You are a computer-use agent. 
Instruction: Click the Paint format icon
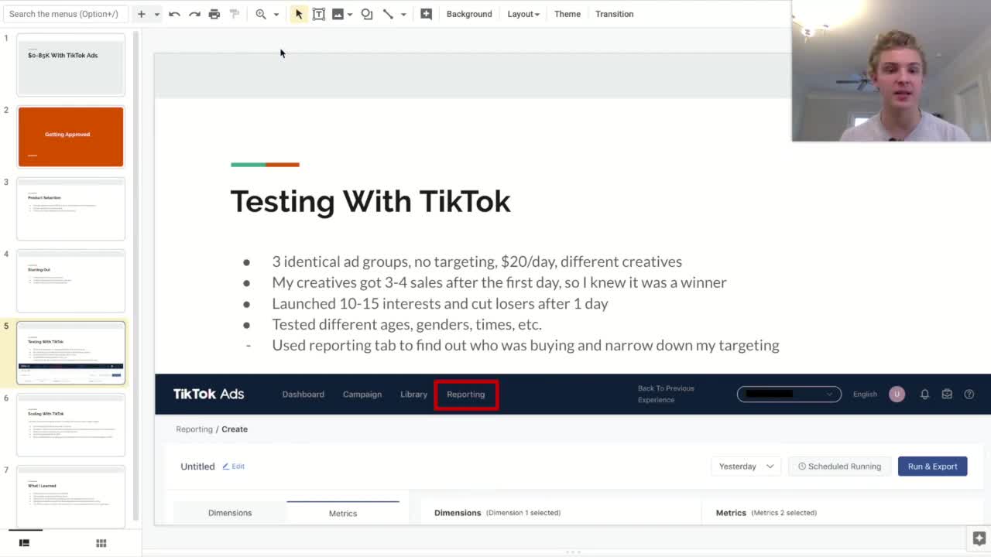pos(235,14)
